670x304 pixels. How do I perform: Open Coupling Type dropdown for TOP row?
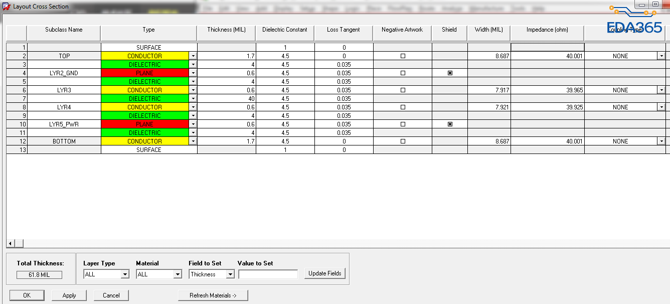tap(661, 56)
